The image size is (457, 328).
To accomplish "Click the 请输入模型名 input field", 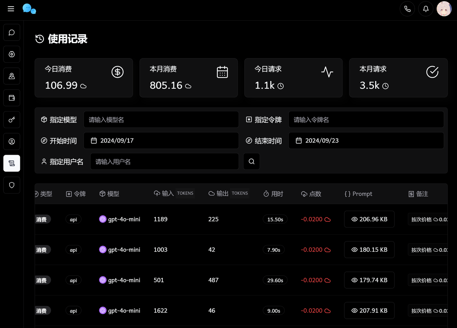I will 161,120.
